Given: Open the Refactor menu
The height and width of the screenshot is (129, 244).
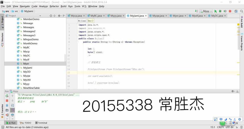Looking at the screenshot, I should [54, 6].
